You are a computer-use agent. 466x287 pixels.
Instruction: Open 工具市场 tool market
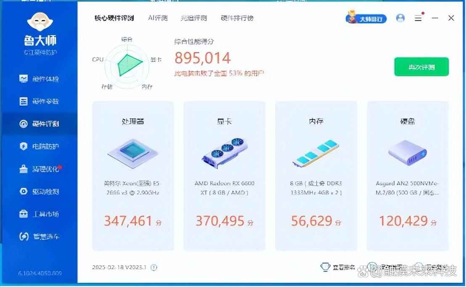39,214
